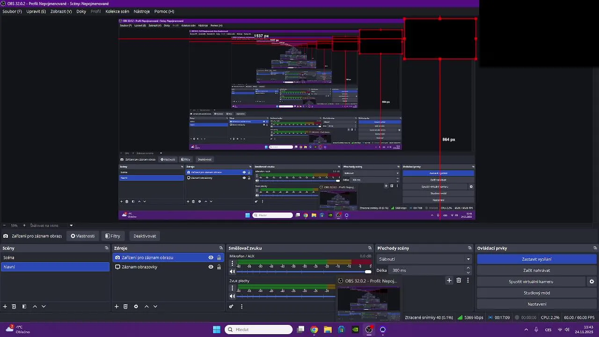Open Pomoc menu
This screenshot has width=599, height=337.
(x=164, y=11)
